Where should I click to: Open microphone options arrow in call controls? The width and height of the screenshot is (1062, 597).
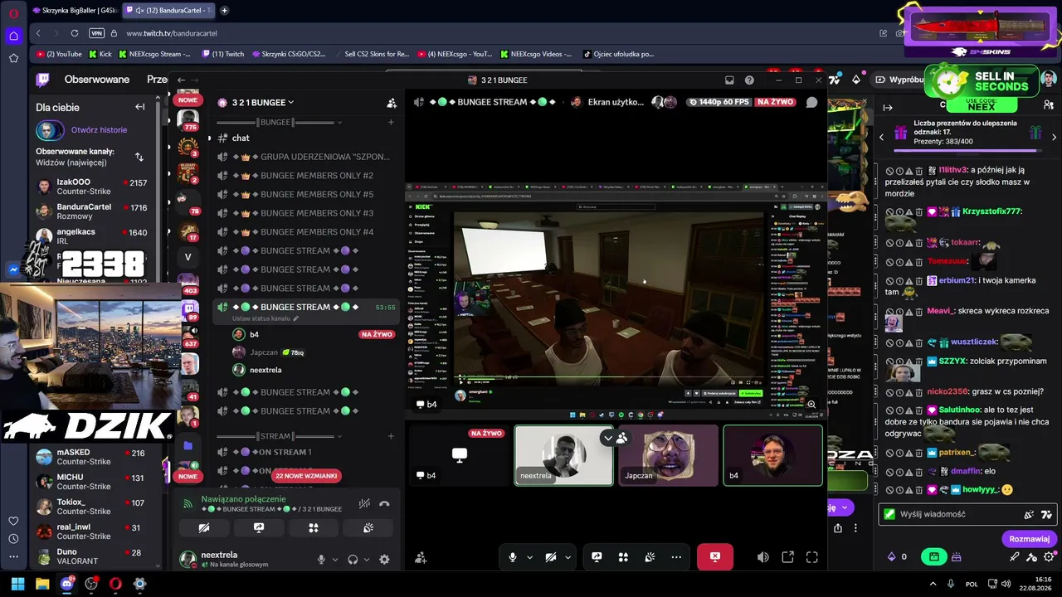coord(529,557)
